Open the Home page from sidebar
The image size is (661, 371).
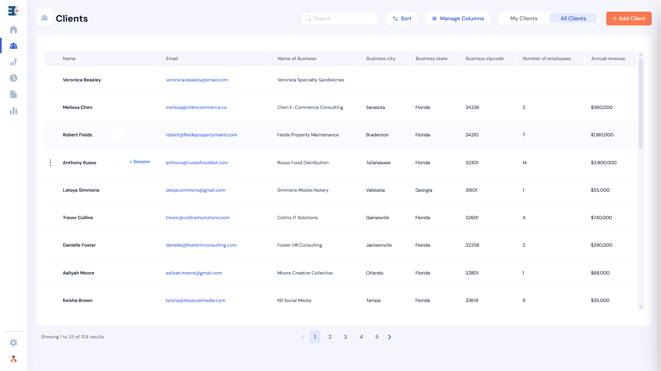tap(13, 30)
